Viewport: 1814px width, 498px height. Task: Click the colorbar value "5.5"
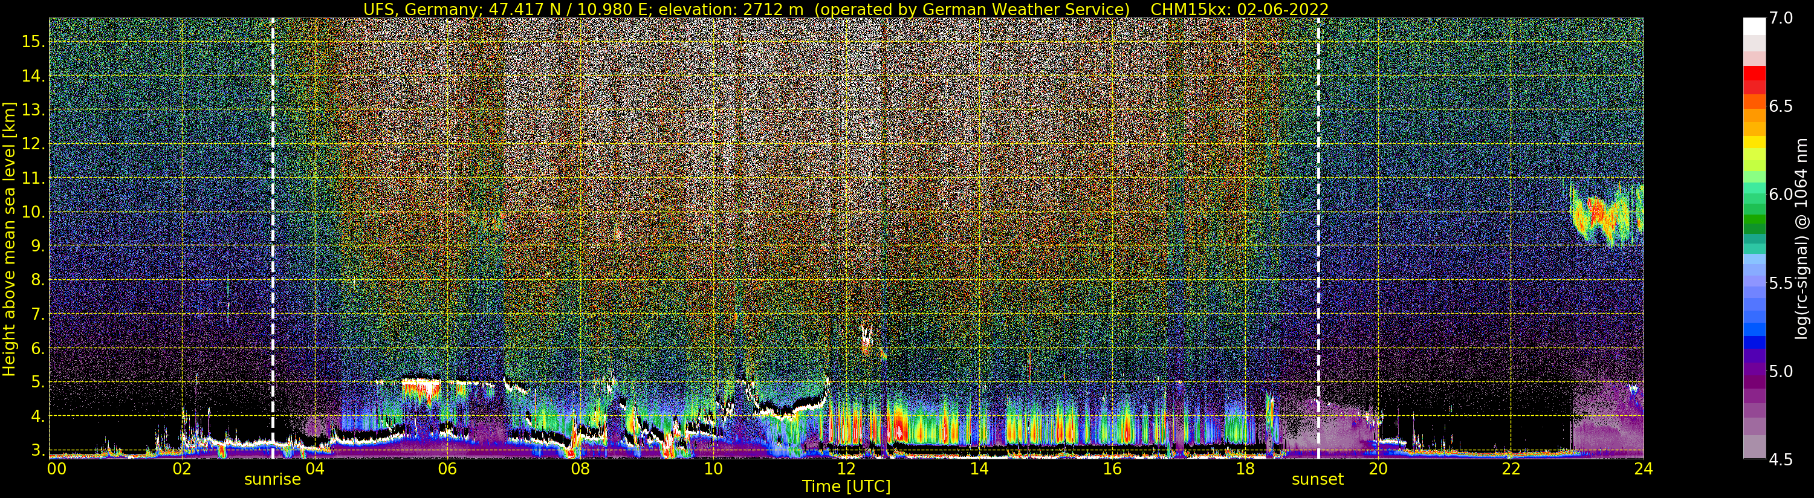click(x=1781, y=283)
